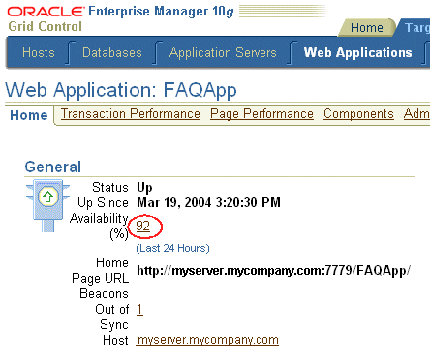430x364 pixels.
Task: Click the Home Page URL value text
Action: (273, 270)
